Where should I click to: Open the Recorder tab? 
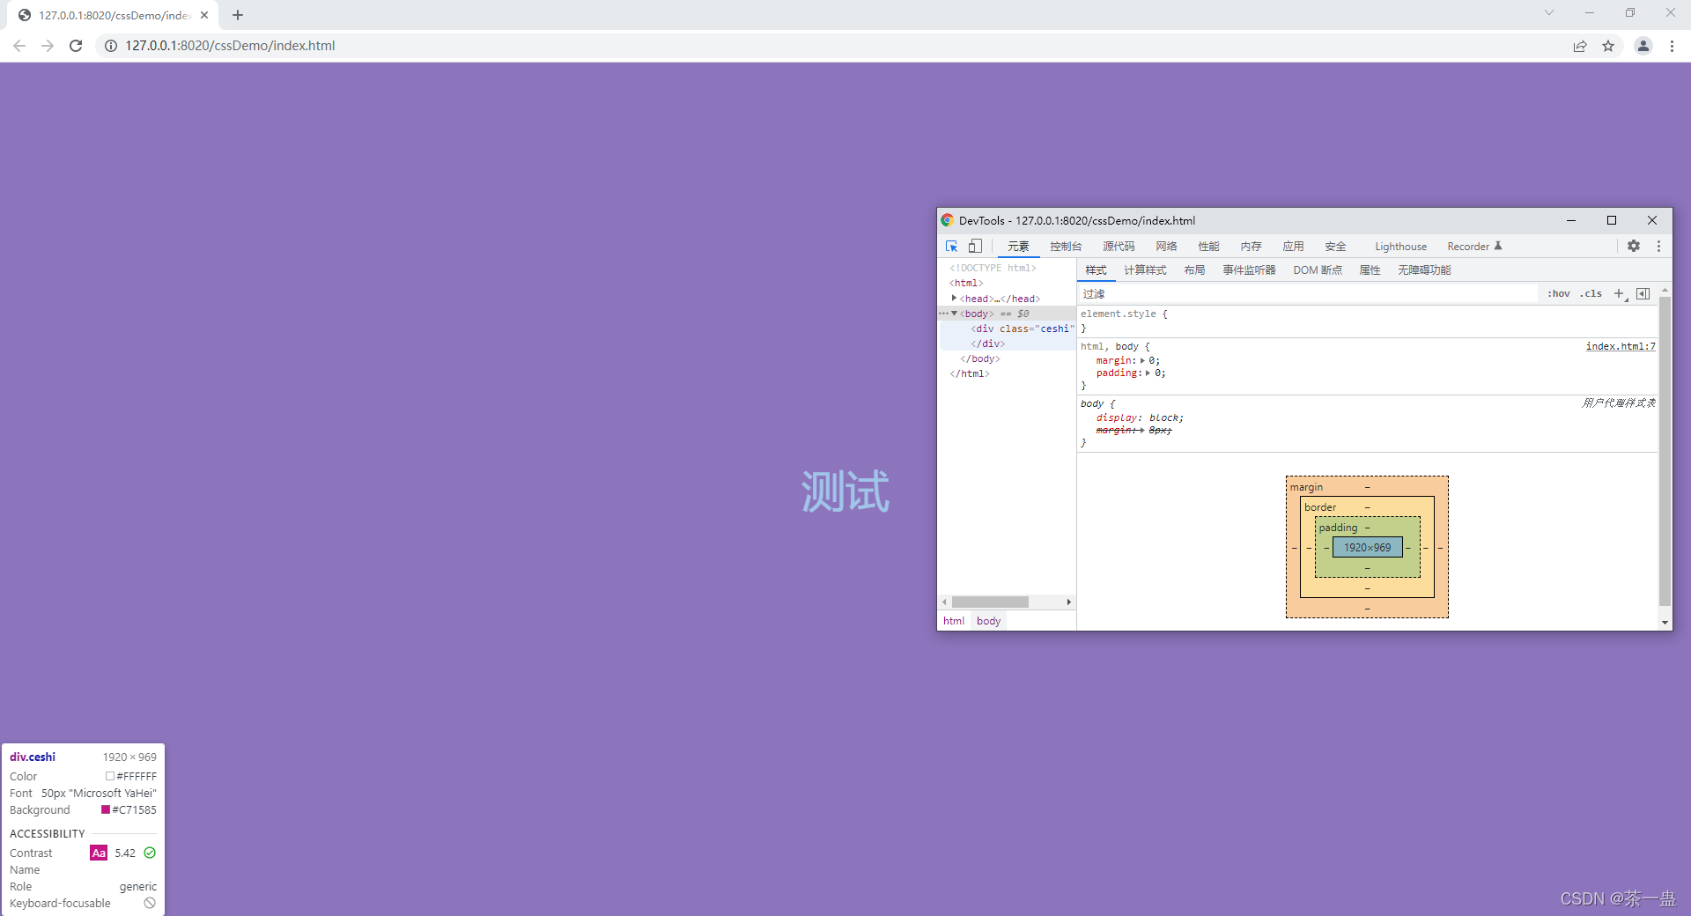1474,247
